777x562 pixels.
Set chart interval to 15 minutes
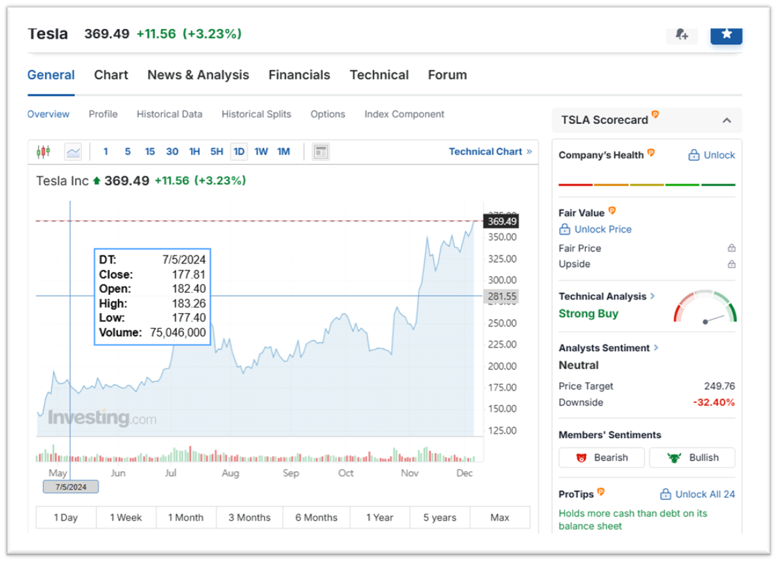click(x=150, y=151)
